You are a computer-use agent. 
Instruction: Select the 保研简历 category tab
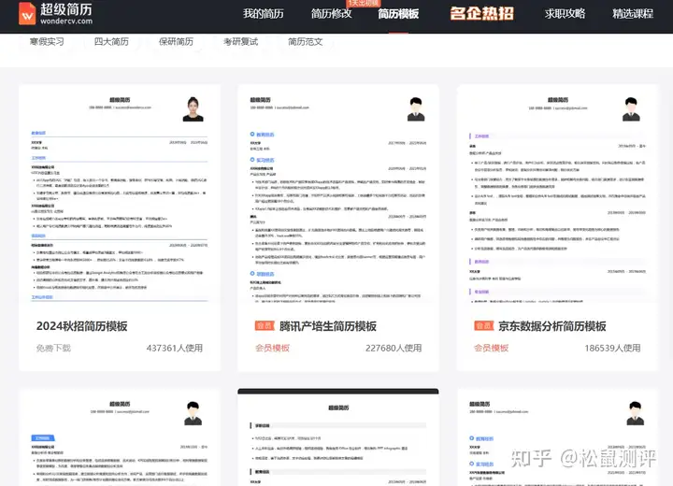click(x=176, y=42)
